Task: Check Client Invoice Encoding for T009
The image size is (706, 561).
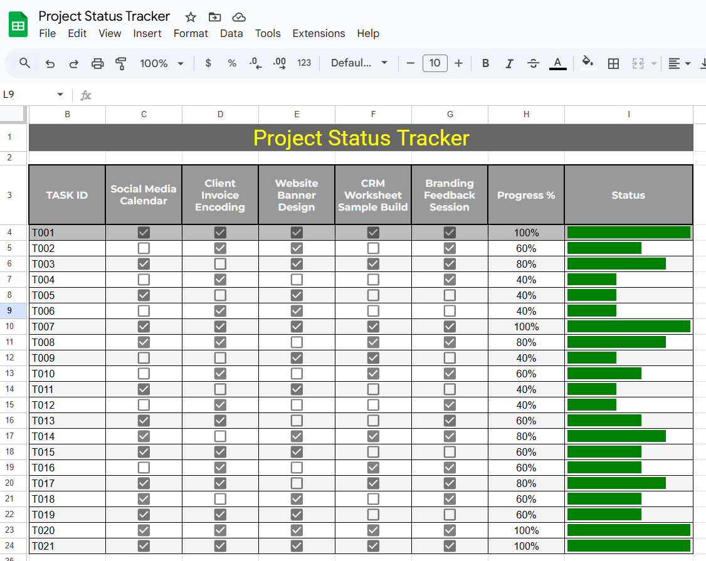Action: pyautogui.click(x=220, y=358)
